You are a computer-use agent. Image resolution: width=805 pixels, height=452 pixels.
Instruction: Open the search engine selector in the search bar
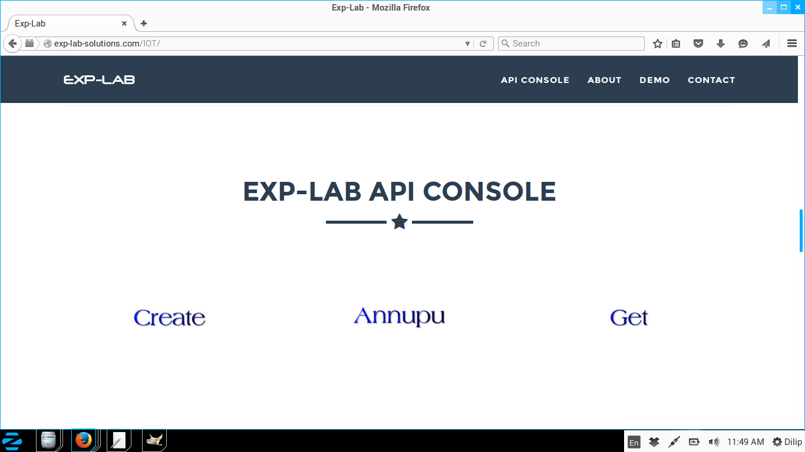click(506, 43)
